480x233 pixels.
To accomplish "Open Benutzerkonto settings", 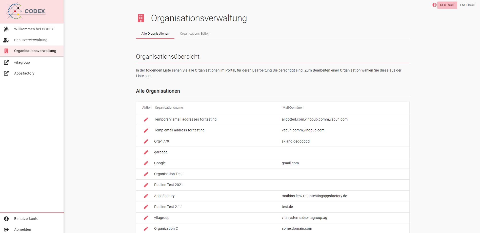I will coord(32,219).
